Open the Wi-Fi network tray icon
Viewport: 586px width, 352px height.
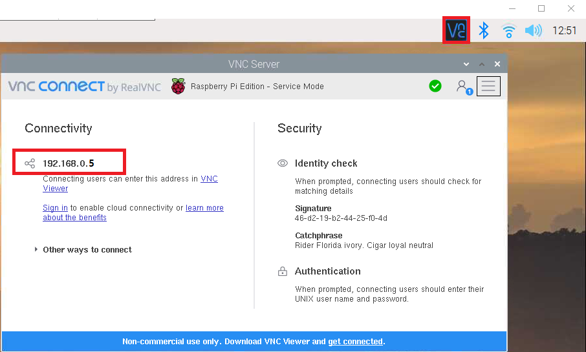click(x=508, y=30)
